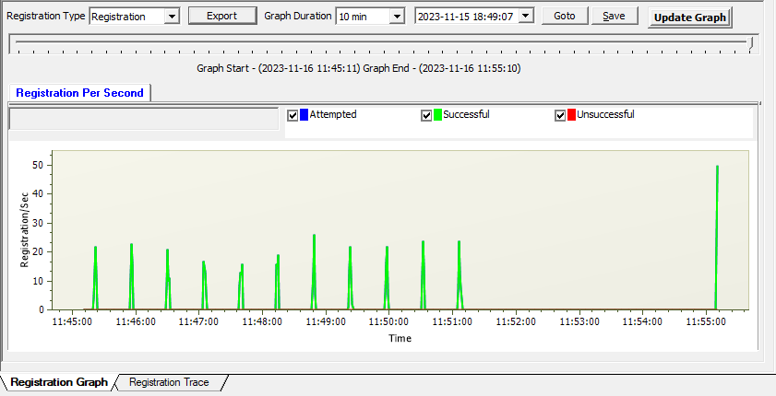This screenshot has width=776, height=396.
Task: Select the Registration Graph bottom tab
Action: point(59,382)
